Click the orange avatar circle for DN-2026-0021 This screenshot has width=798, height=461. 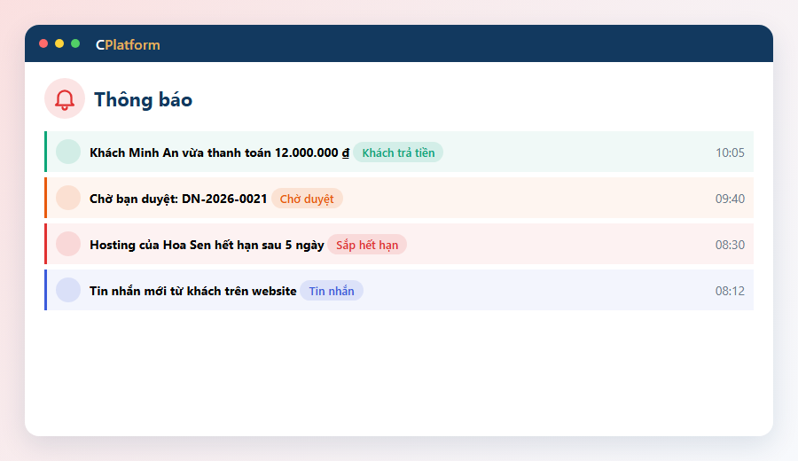pos(68,198)
